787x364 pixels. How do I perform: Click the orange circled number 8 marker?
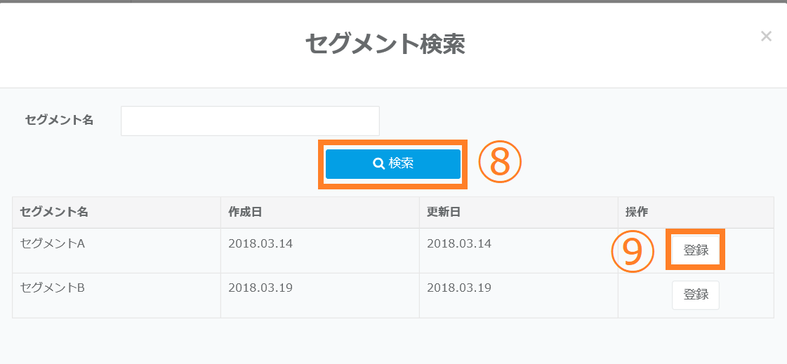point(500,162)
